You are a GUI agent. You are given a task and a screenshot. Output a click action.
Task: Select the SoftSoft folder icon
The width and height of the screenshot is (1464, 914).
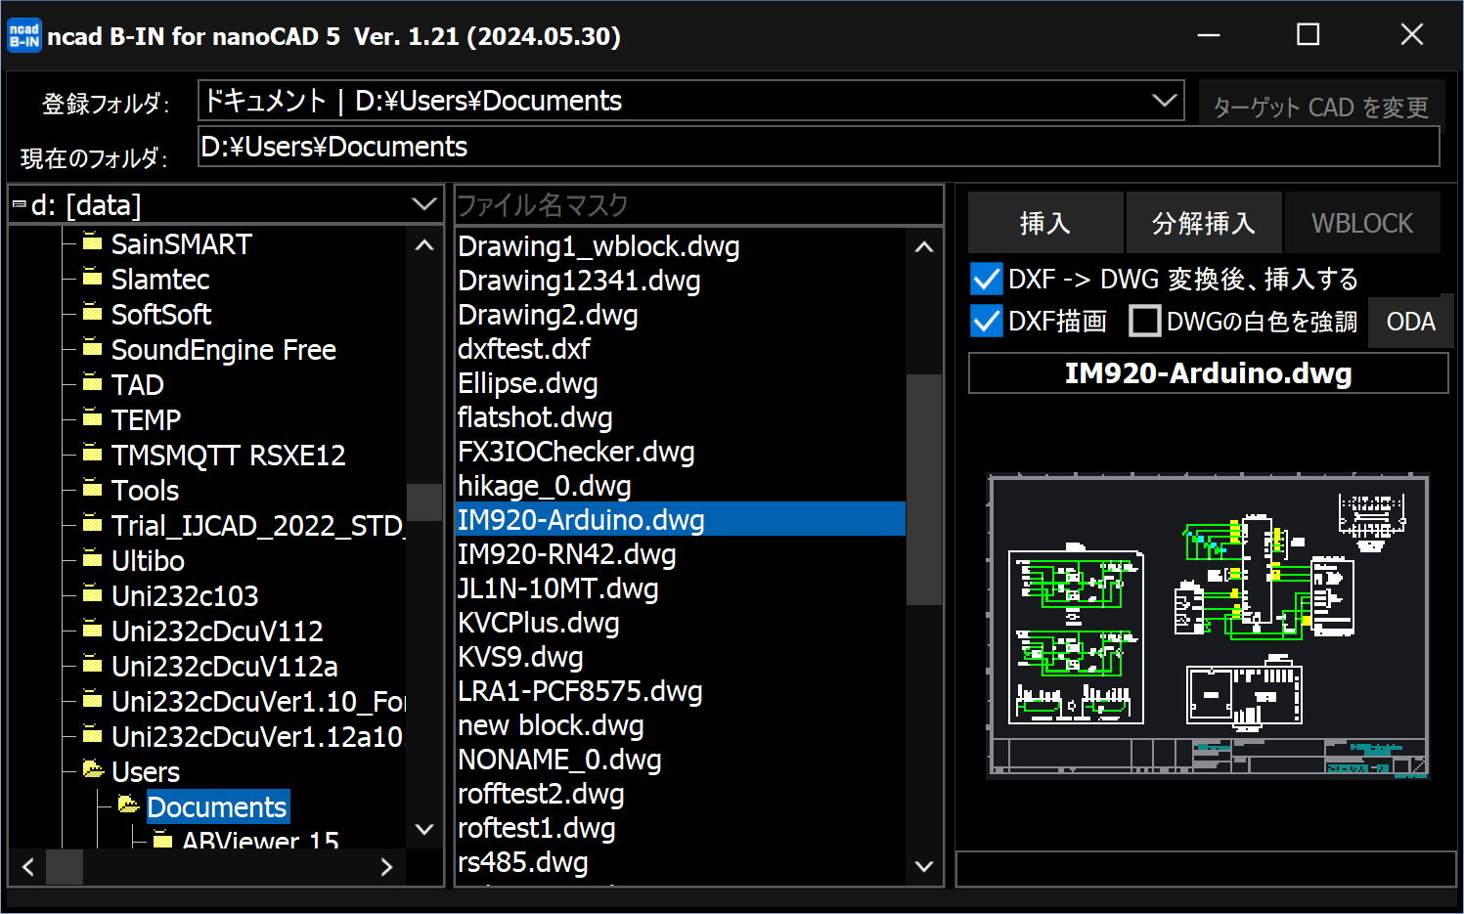(x=93, y=312)
